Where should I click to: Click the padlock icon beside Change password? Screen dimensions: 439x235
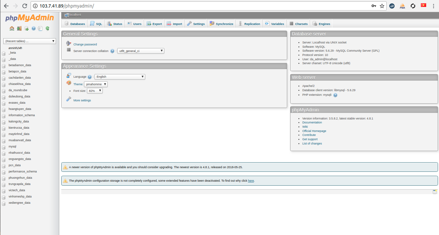69,43
